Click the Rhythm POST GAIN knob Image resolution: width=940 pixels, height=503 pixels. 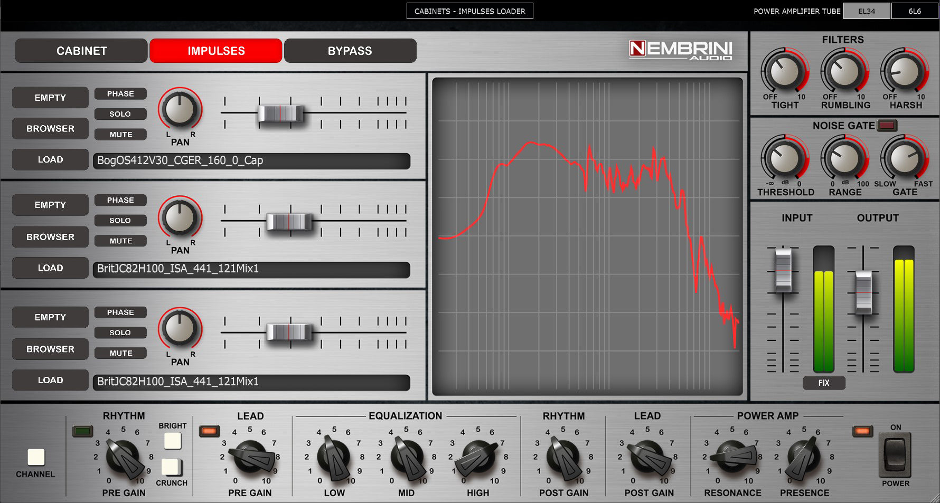[563, 458]
